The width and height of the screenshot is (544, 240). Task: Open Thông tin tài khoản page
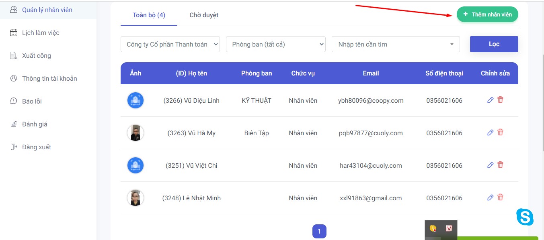tap(49, 79)
